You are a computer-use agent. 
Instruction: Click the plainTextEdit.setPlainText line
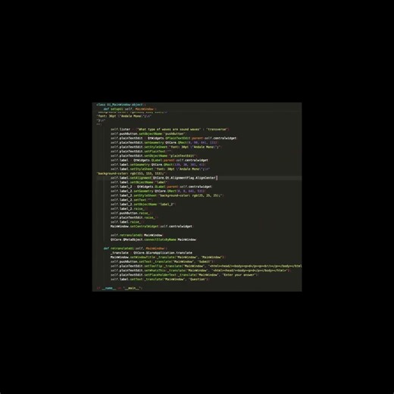pyautogui.click(x=141, y=152)
